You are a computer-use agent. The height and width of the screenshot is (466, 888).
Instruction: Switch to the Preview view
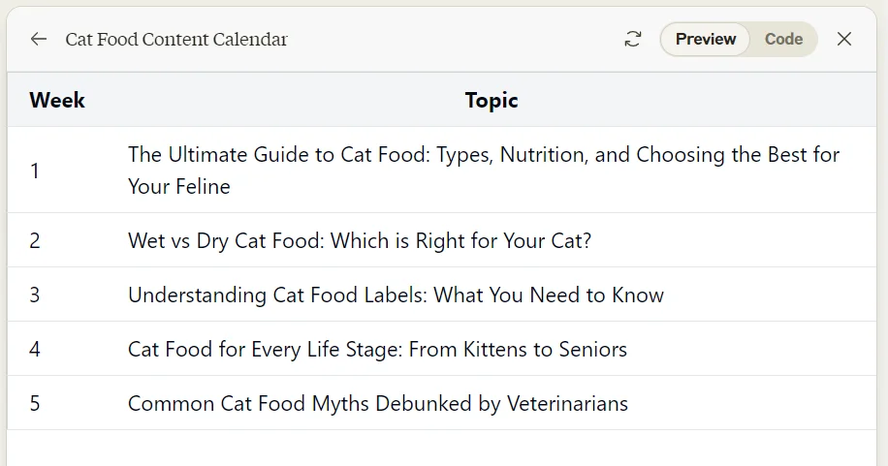pyautogui.click(x=706, y=39)
